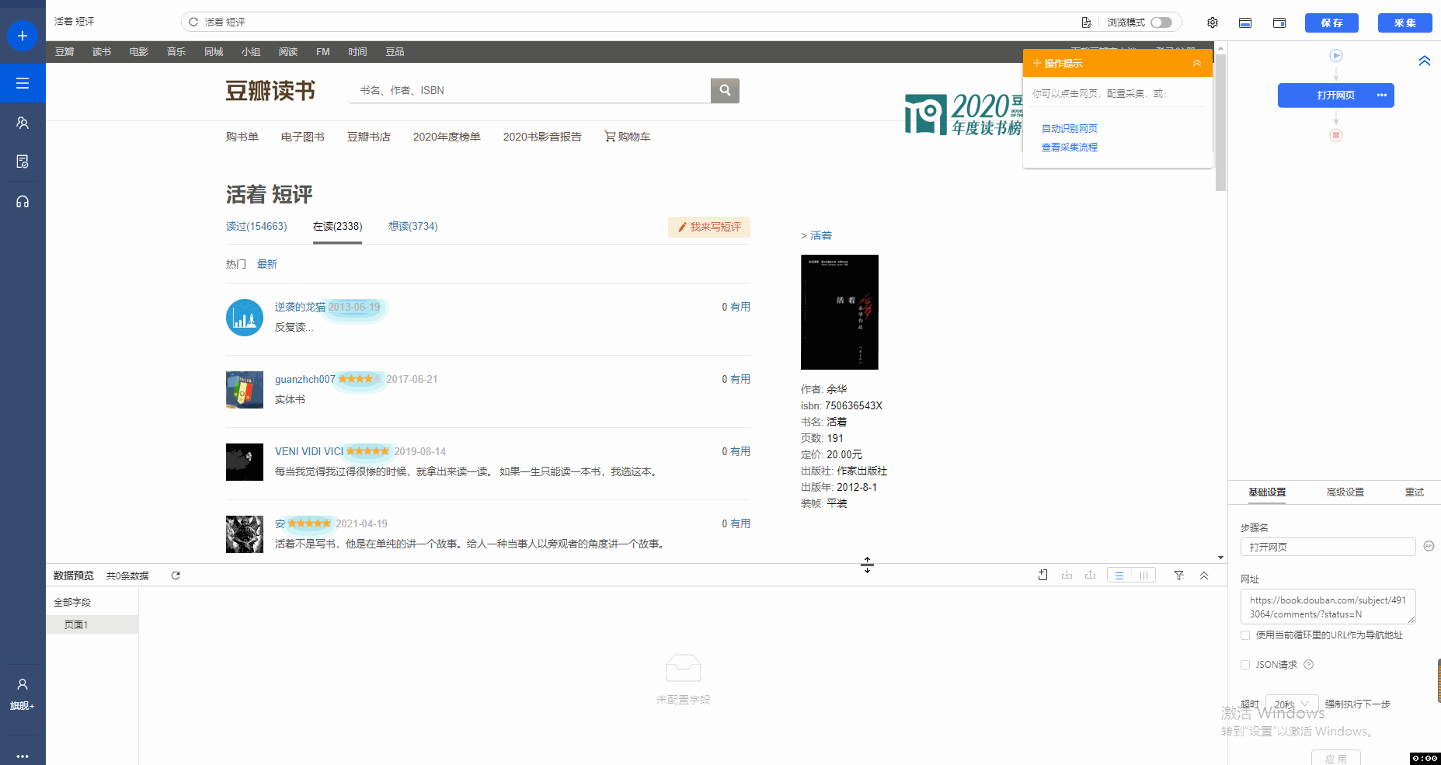Click the page edit icon beside 浏览模式

(x=1086, y=23)
